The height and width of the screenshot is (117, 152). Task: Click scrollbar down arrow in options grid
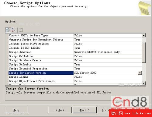[144, 83]
